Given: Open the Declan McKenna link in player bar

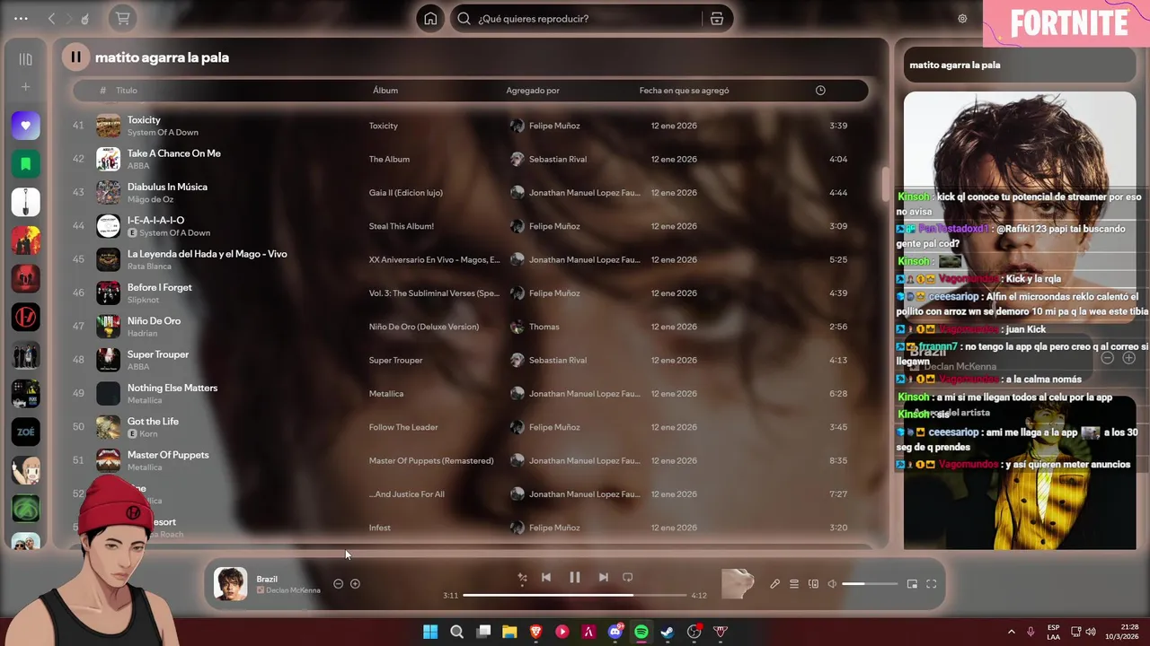Looking at the screenshot, I should (294, 590).
